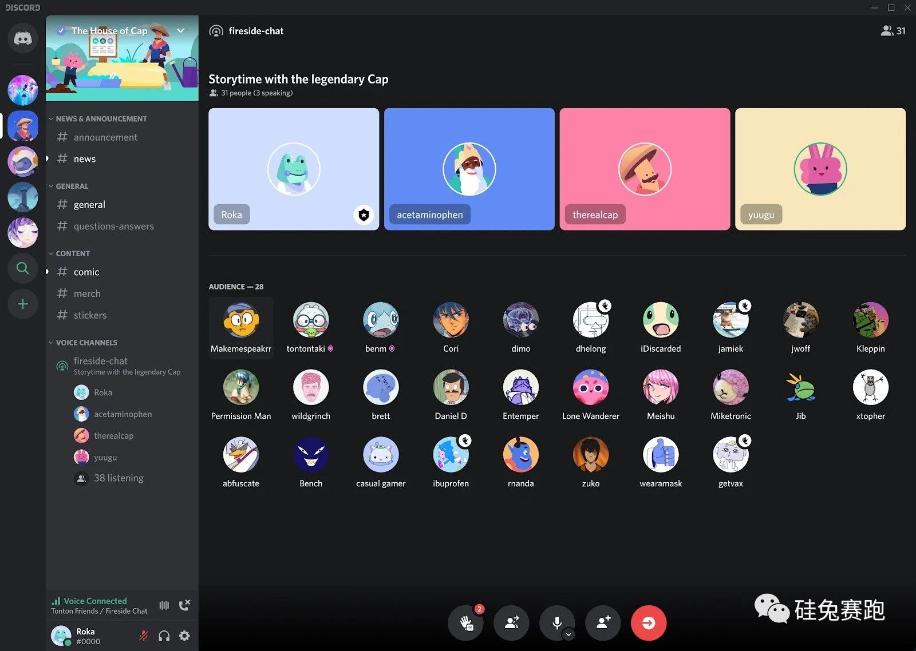Screen dimensions: 916x651
Task: Open Discord home via logo icon
Action: click(23, 39)
